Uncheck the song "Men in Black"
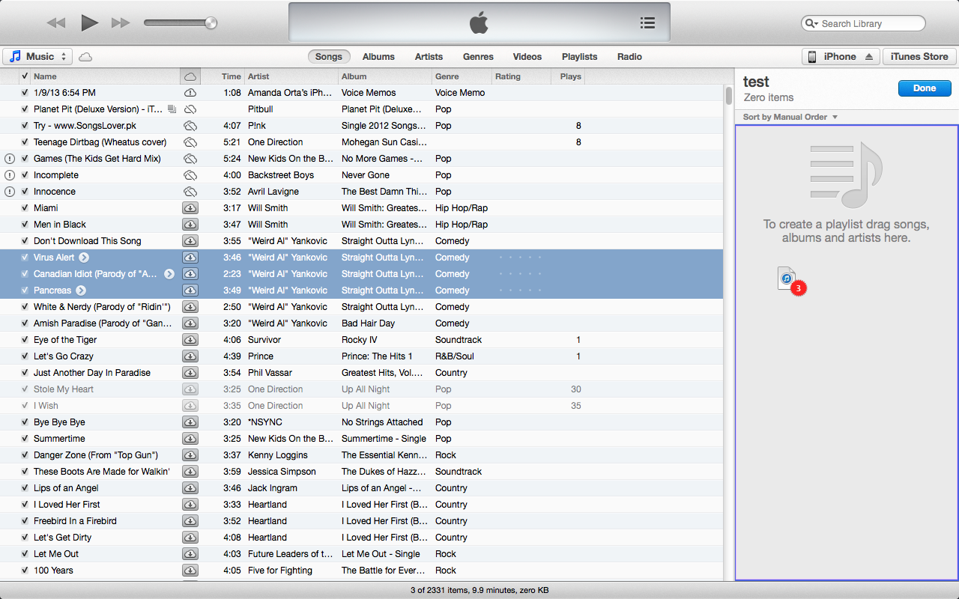 [25, 224]
